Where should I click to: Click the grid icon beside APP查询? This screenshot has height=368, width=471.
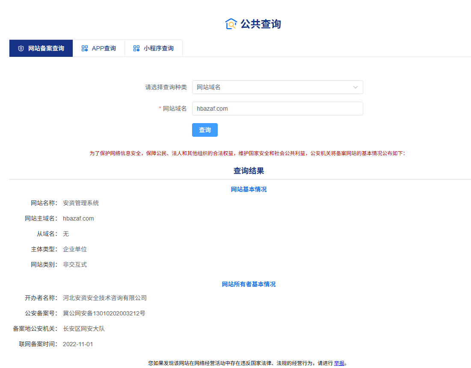[x=85, y=48]
